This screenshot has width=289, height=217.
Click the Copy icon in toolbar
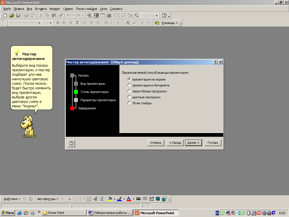click(x=47, y=16)
